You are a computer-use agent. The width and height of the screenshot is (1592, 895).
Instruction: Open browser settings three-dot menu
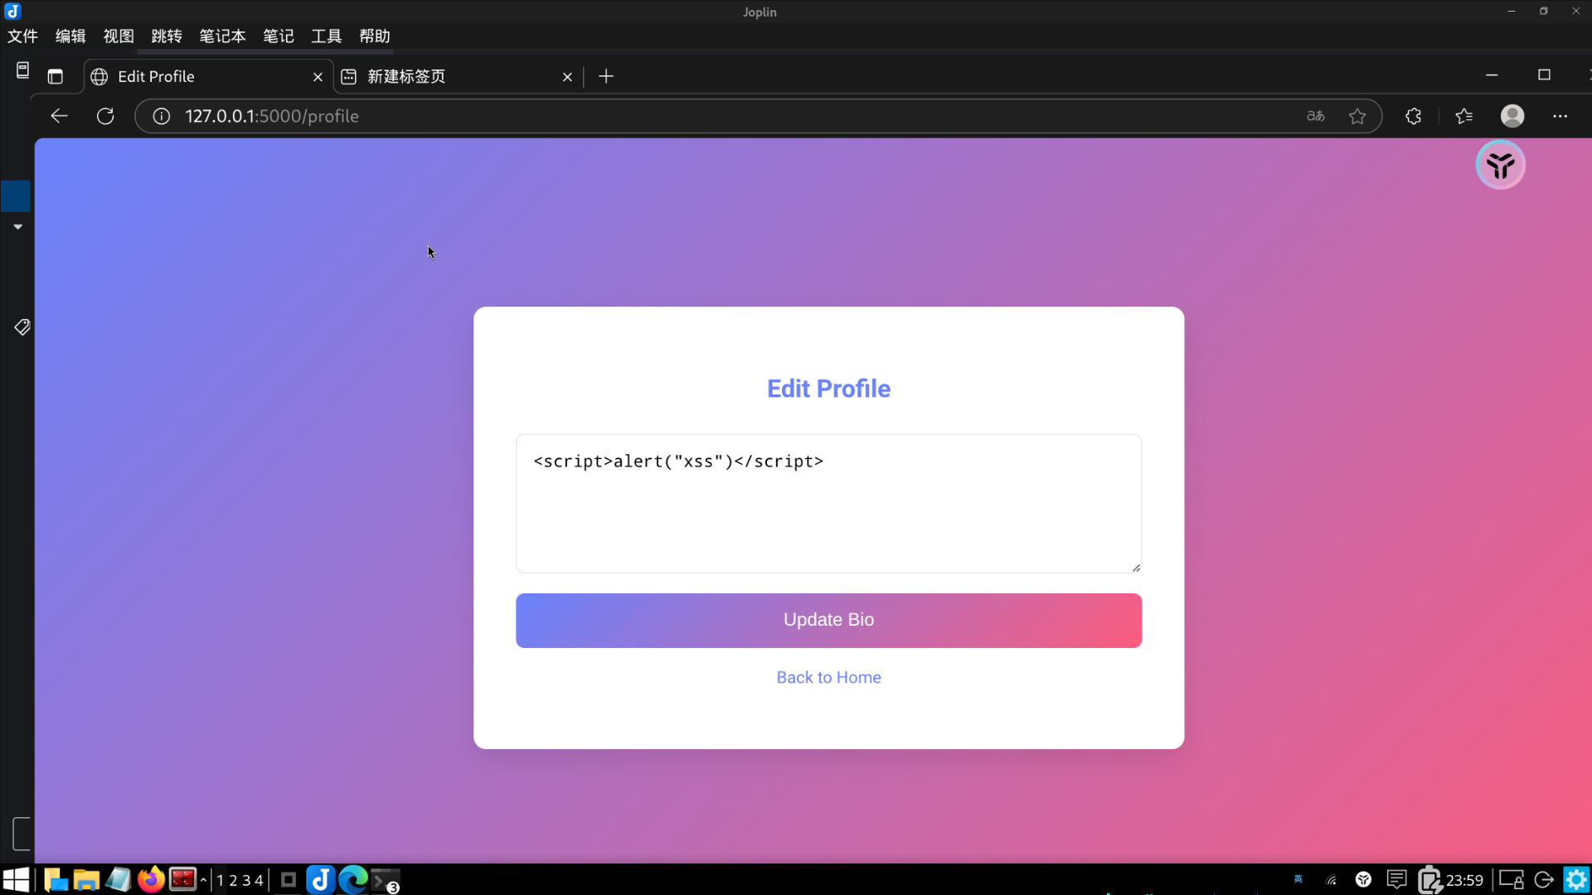pos(1560,116)
